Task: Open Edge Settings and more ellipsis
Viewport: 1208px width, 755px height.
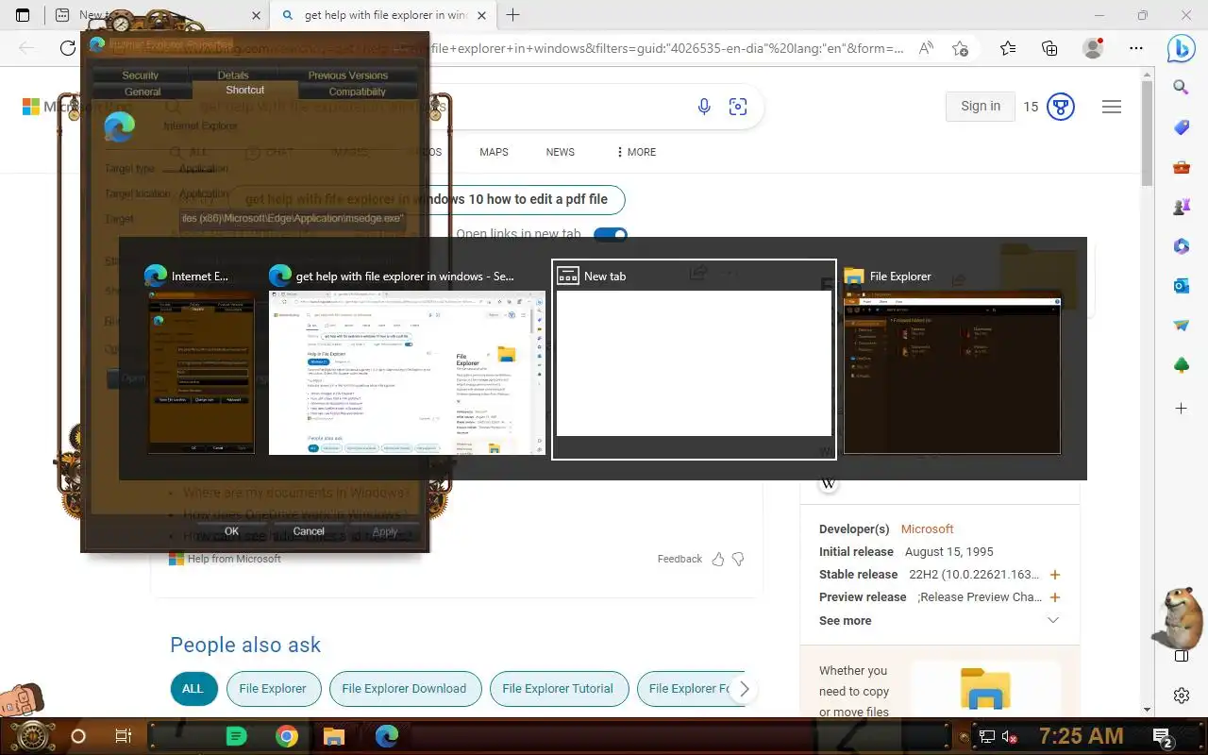Action: click(1136, 48)
